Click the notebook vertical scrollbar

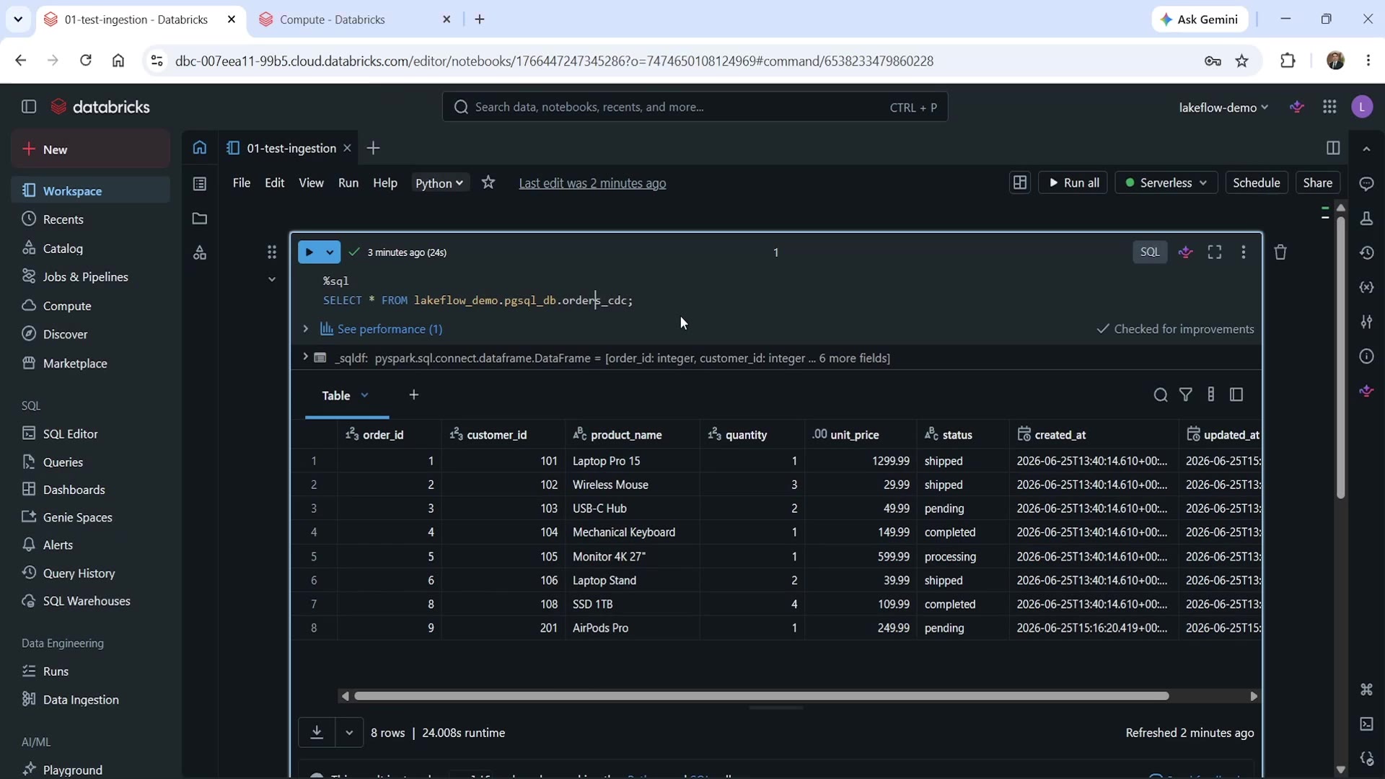1340,358
